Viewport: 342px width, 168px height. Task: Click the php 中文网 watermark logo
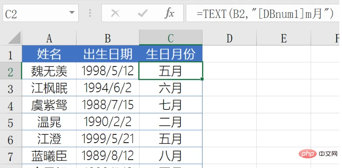[x=318, y=154]
